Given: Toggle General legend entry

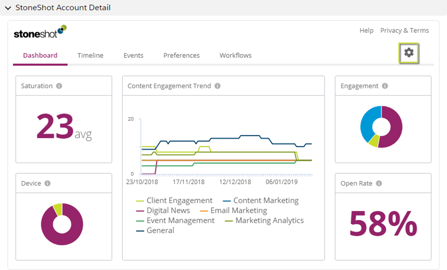Looking at the screenshot, I should [155, 231].
